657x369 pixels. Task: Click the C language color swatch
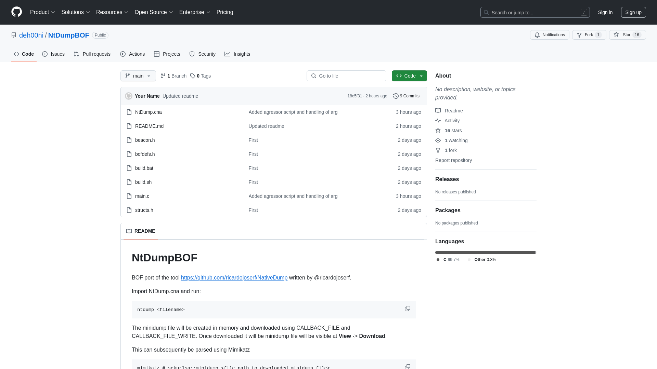click(x=438, y=260)
